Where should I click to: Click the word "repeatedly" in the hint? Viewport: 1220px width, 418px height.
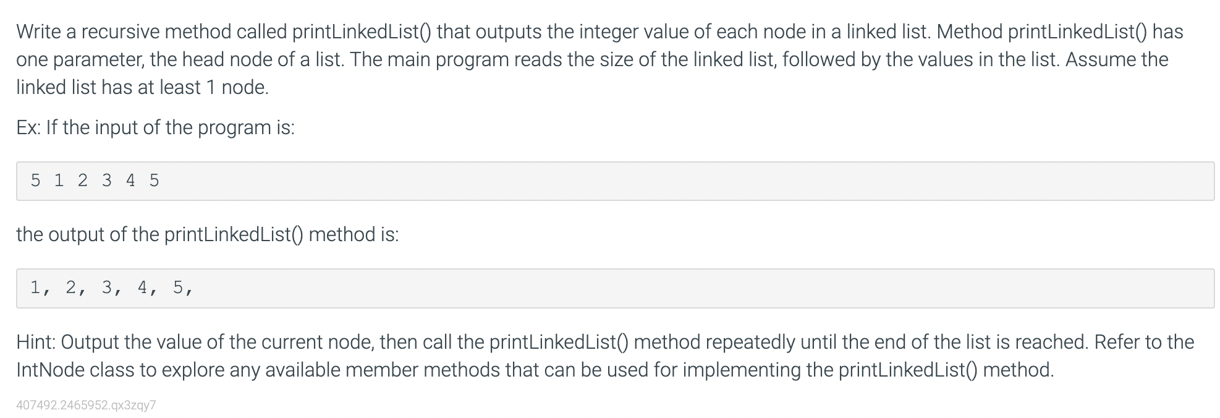750,342
